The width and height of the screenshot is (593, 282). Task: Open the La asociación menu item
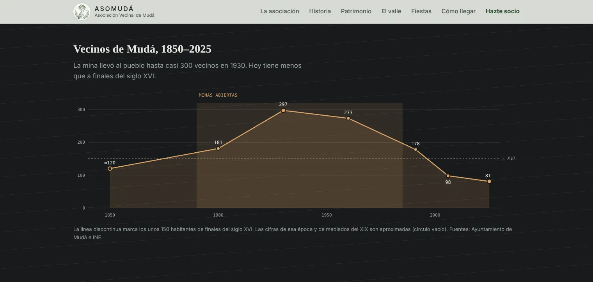coord(280,11)
